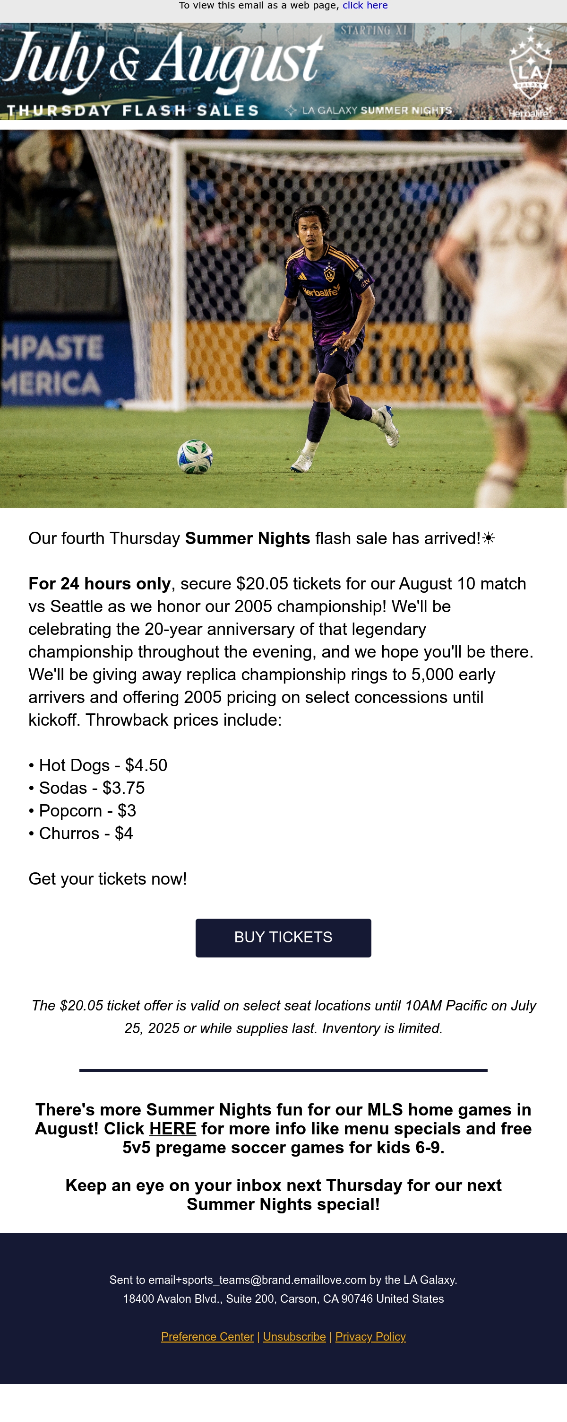Click the soccer ball in the photo
The height and width of the screenshot is (1422, 567).
click(x=195, y=456)
